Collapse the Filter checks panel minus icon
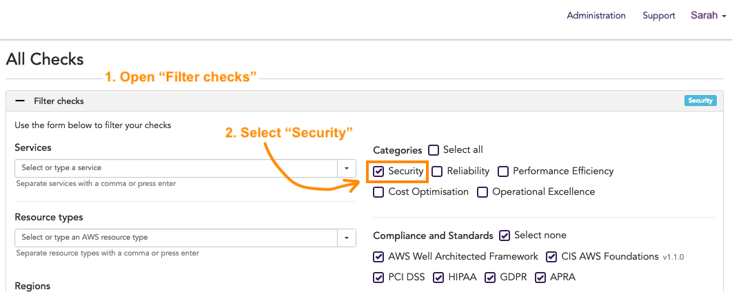The height and width of the screenshot is (292, 732). tap(20, 101)
